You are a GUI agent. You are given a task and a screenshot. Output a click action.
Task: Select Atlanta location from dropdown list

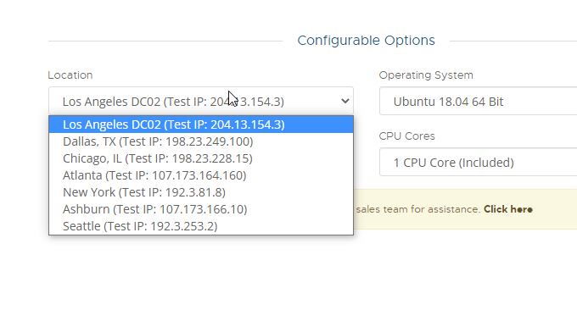click(201, 175)
